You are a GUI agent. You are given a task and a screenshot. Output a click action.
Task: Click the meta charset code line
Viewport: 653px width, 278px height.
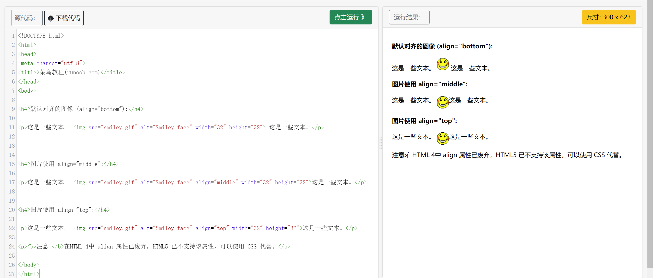point(52,63)
